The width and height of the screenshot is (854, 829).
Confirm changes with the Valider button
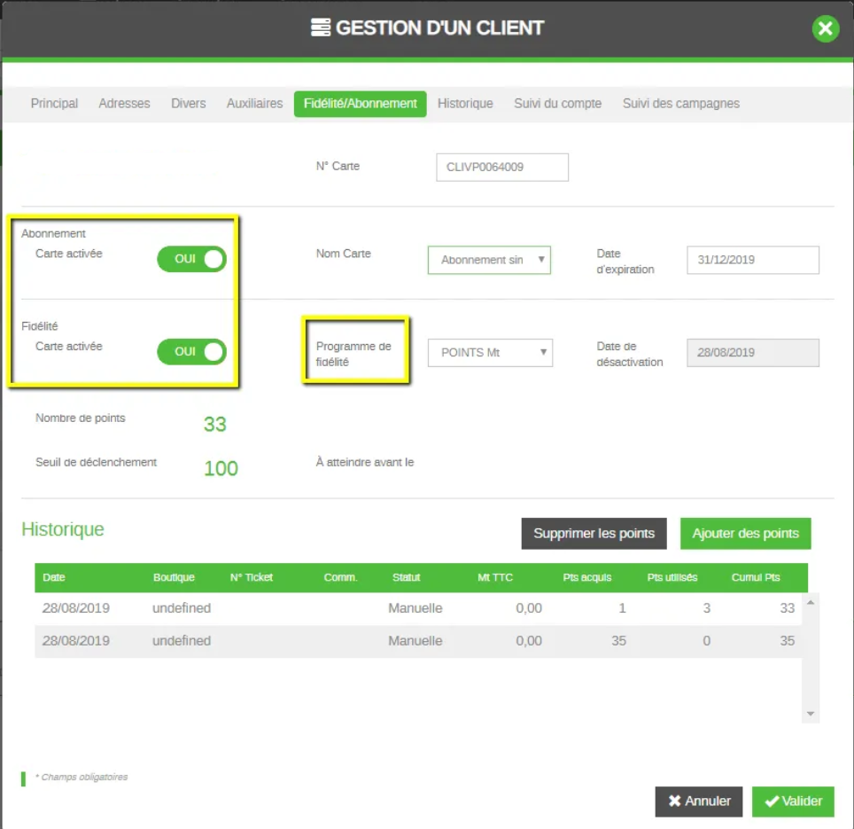(x=793, y=802)
